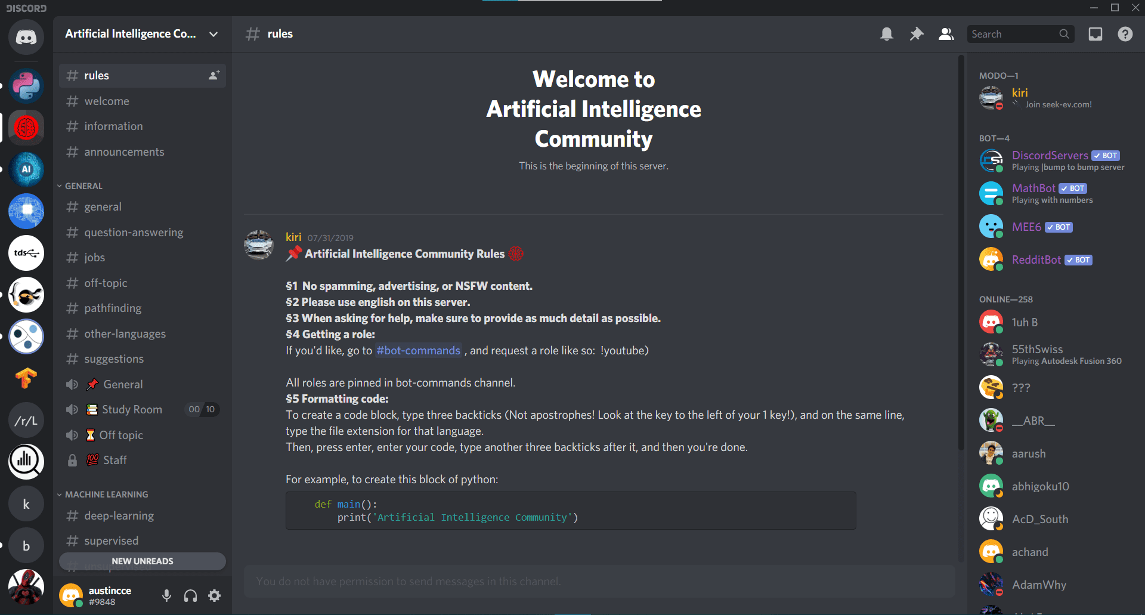Create invite for rules channel
1145x615 pixels.
pyautogui.click(x=214, y=75)
